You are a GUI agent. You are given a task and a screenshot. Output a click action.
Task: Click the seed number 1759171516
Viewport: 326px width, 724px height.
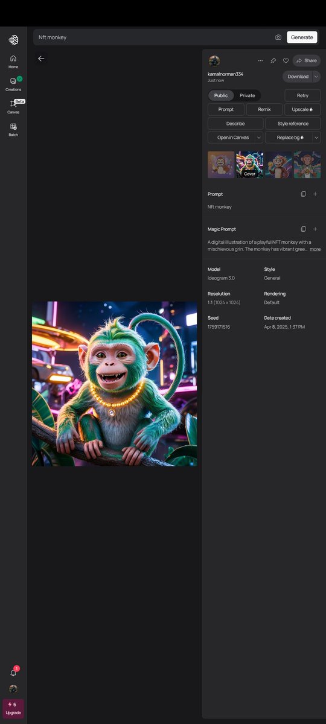[219, 327]
